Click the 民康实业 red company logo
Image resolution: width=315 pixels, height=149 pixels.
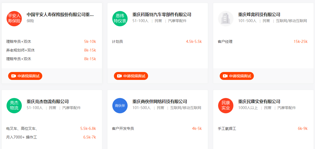tap(226, 106)
